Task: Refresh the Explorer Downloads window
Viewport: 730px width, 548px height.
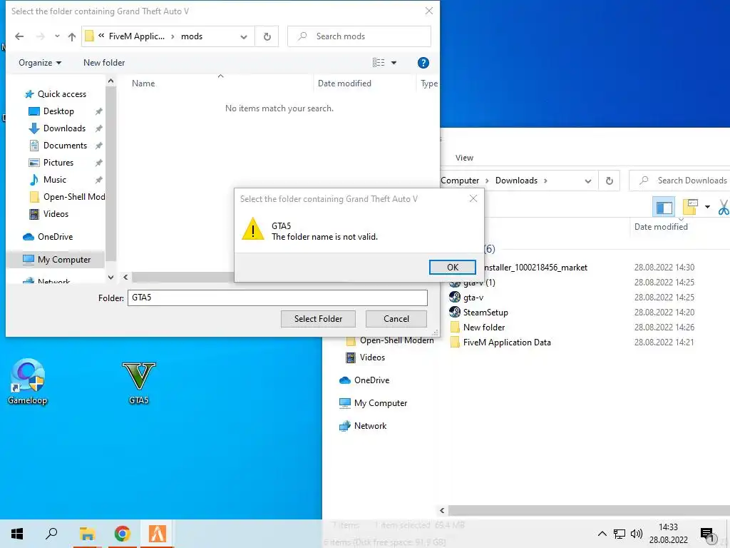Action: coord(609,181)
